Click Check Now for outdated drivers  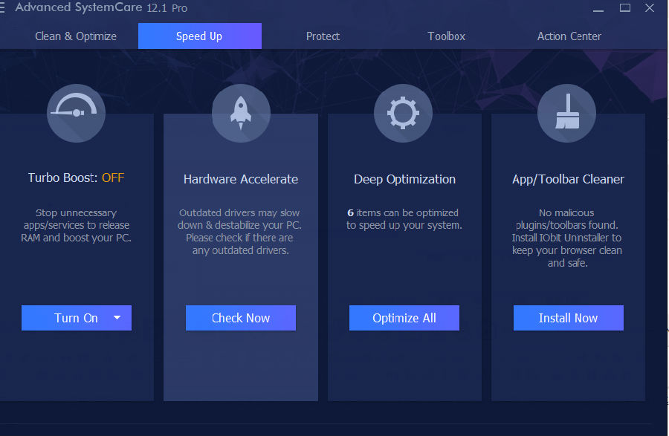pos(240,317)
